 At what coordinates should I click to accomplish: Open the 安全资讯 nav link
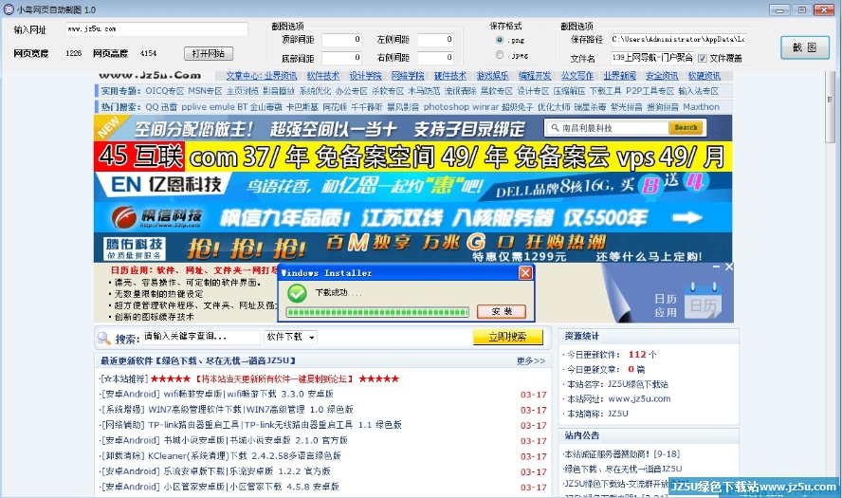(x=662, y=76)
